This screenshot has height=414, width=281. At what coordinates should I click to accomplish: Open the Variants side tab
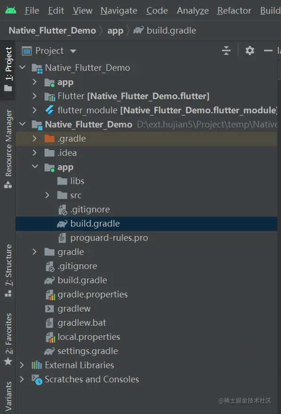[8, 397]
